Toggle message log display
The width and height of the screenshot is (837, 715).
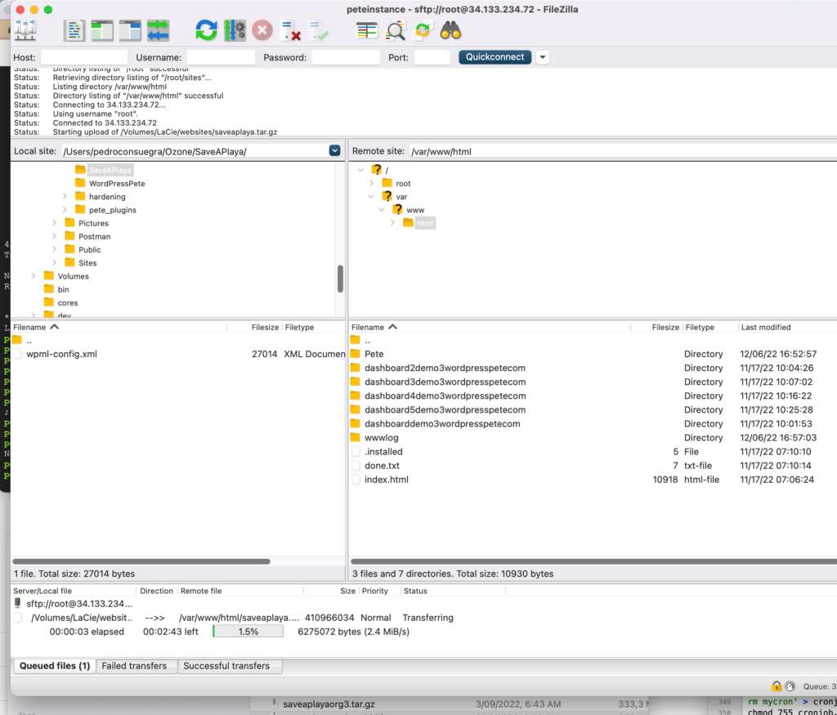click(x=74, y=31)
